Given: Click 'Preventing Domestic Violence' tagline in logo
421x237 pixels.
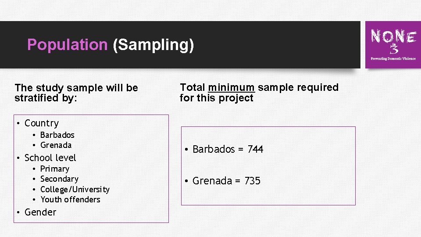Looking at the screenshot, I should click(393, 58).
